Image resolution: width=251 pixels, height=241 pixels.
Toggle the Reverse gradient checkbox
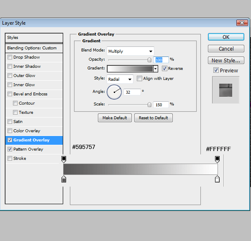164,68
